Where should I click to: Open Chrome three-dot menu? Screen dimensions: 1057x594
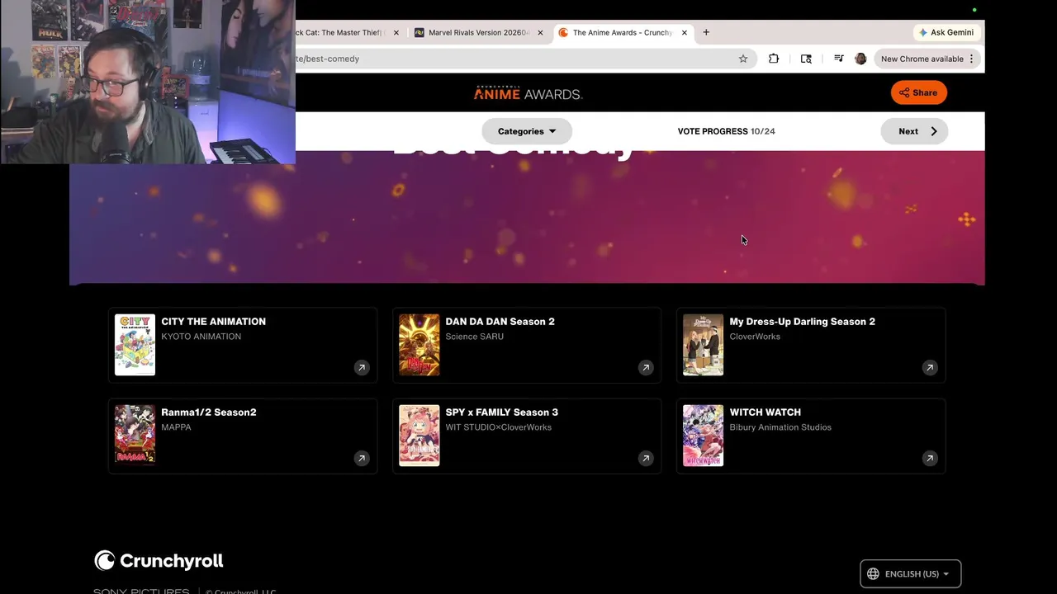pyautogui.click(x=972, y=59)
